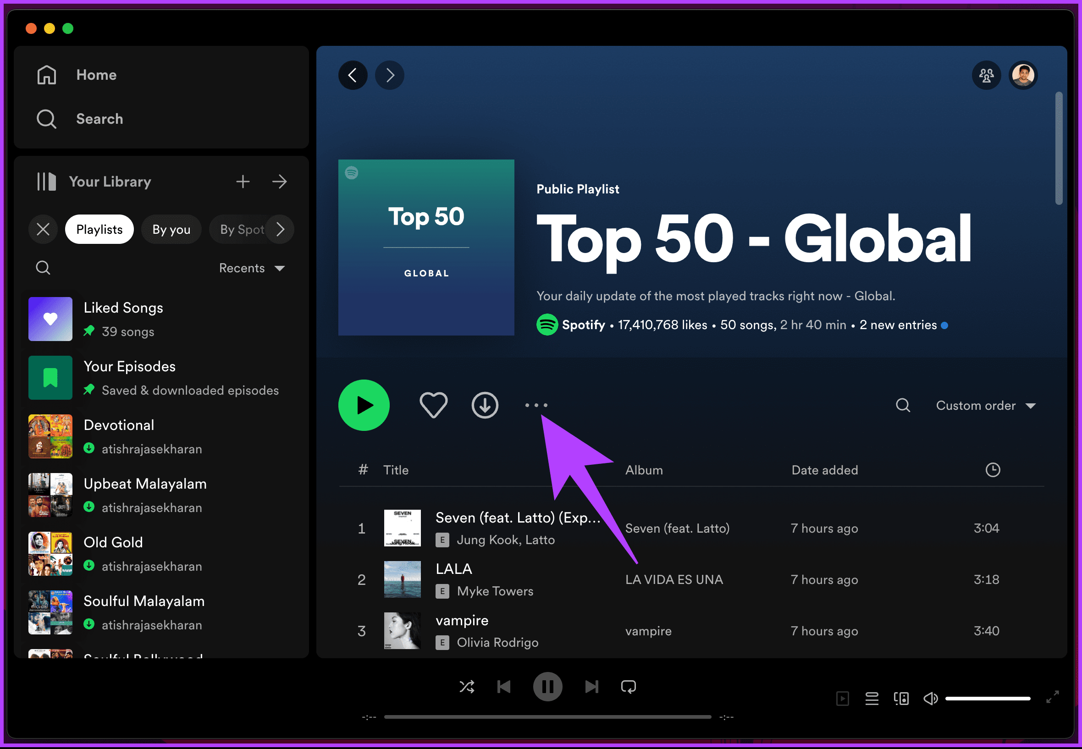Open the user profile avatar
Viewport: 1082px width, 749px height.
1023,75
